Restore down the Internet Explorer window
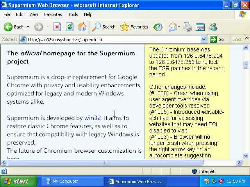The height and width of the screenshot is (187, 250). (236, 5)
